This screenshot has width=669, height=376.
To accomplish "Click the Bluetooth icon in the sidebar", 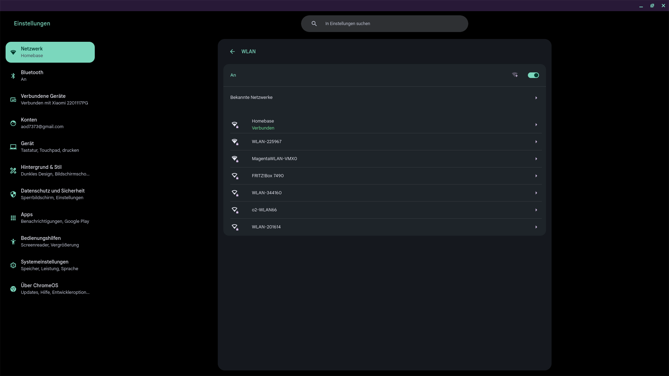I will (13, 76).
